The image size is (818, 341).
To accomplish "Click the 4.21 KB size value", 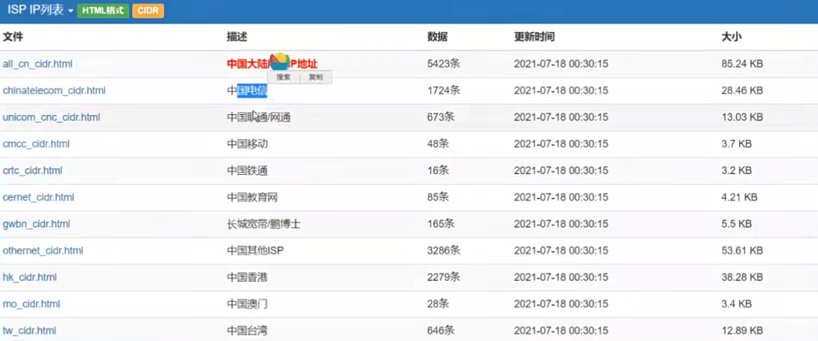I will pyautogui.click(x=739, y=198).
